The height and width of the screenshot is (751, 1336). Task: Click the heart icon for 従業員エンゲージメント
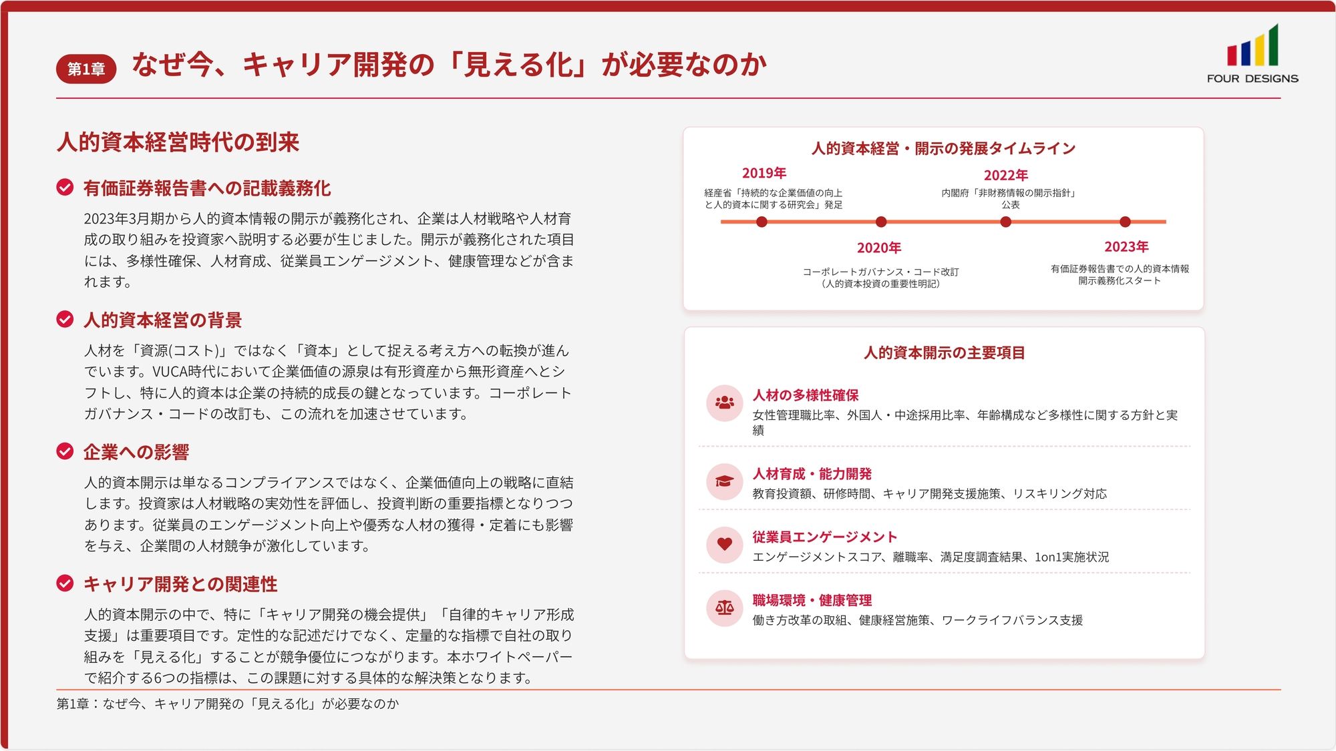click(724, 545)
